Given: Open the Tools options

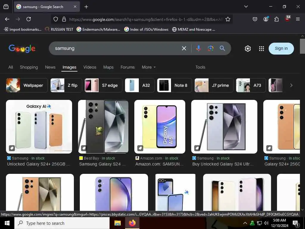Looking at the screenshot, I should [200, 67].
